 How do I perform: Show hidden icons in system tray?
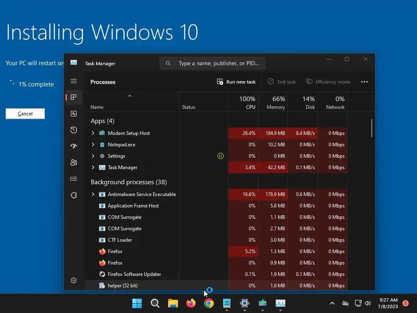332,303
